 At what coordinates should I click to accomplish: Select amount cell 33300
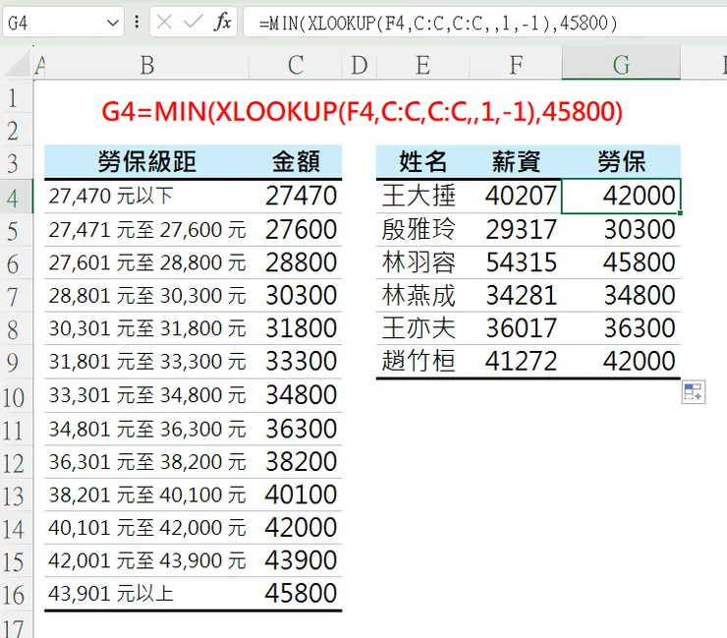point(296,362)
